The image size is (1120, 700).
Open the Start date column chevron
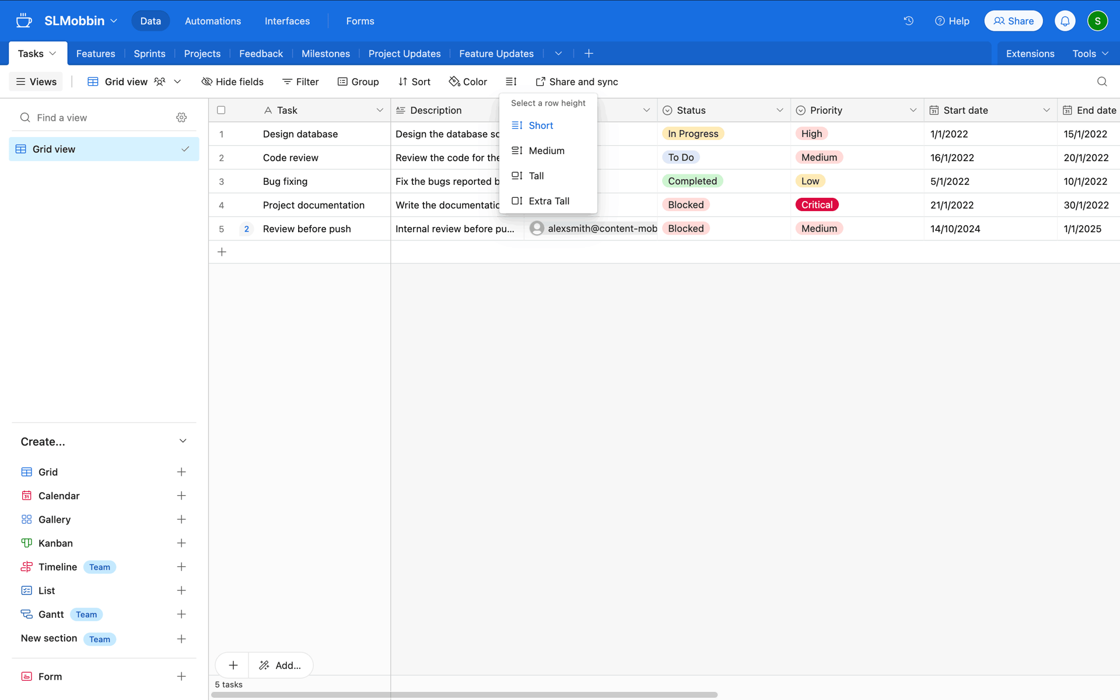pos(1046,110)
